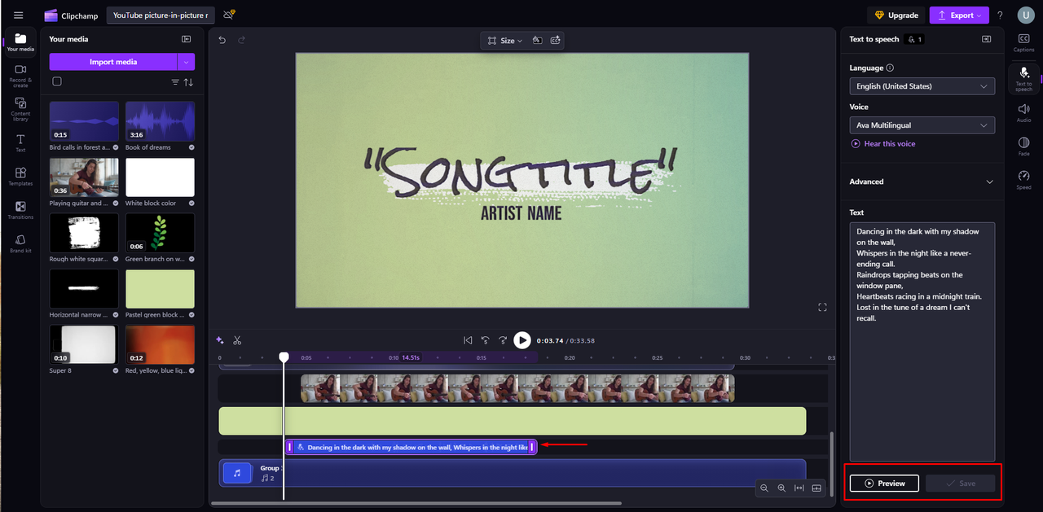Tick the select all media checkbox

click(x=56, y=81)
